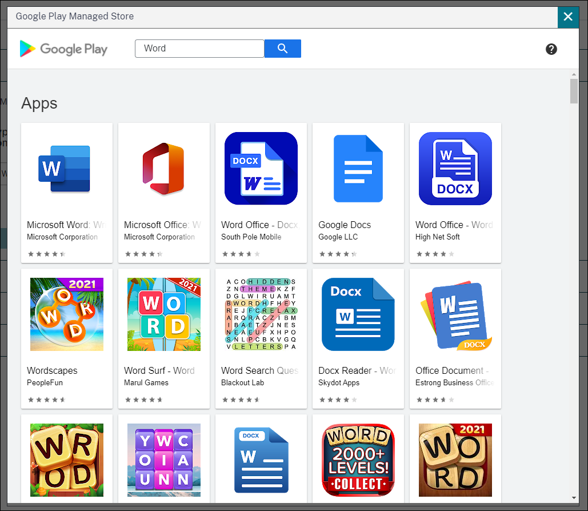Select the South Pole Mobile Word Office icon

click(x=261, y=169)
